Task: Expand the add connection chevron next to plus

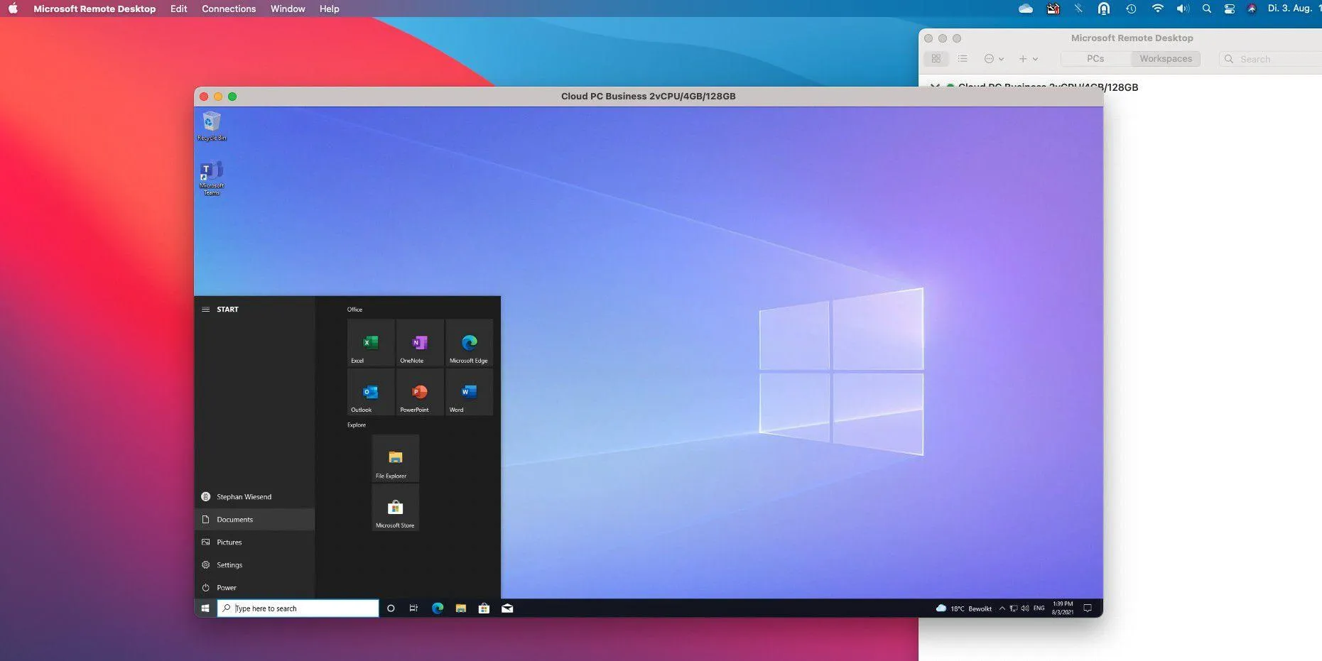Action: (x=1036, y=58)
